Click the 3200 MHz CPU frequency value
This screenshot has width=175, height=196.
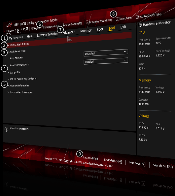[x=144, y=44]
